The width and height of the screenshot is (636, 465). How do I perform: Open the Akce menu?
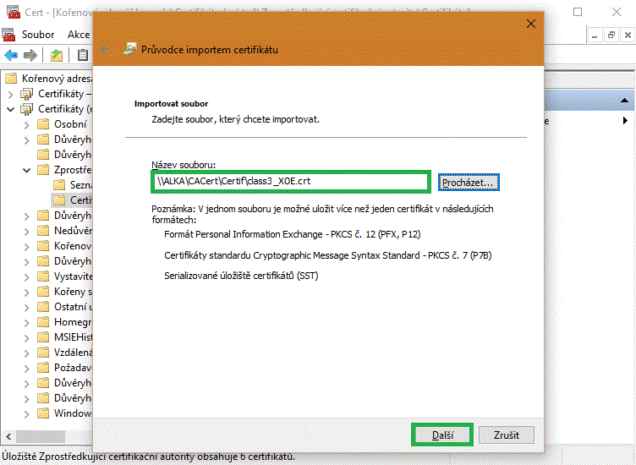click(79, 35)
